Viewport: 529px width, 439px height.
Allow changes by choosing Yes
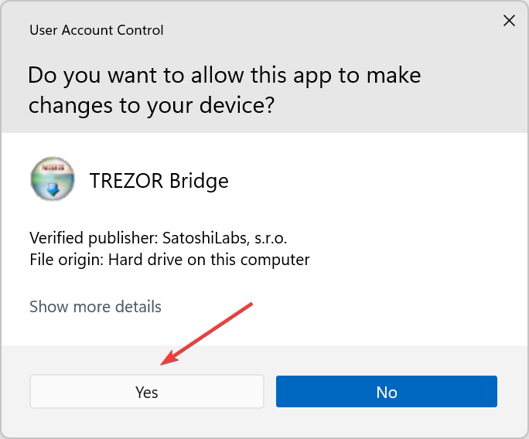(147, 391)
